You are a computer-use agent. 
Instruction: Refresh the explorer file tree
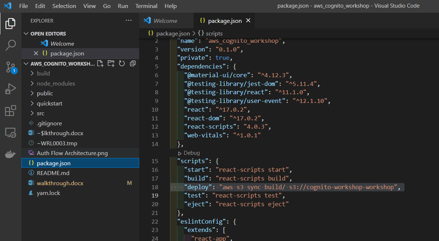[122, 63]
